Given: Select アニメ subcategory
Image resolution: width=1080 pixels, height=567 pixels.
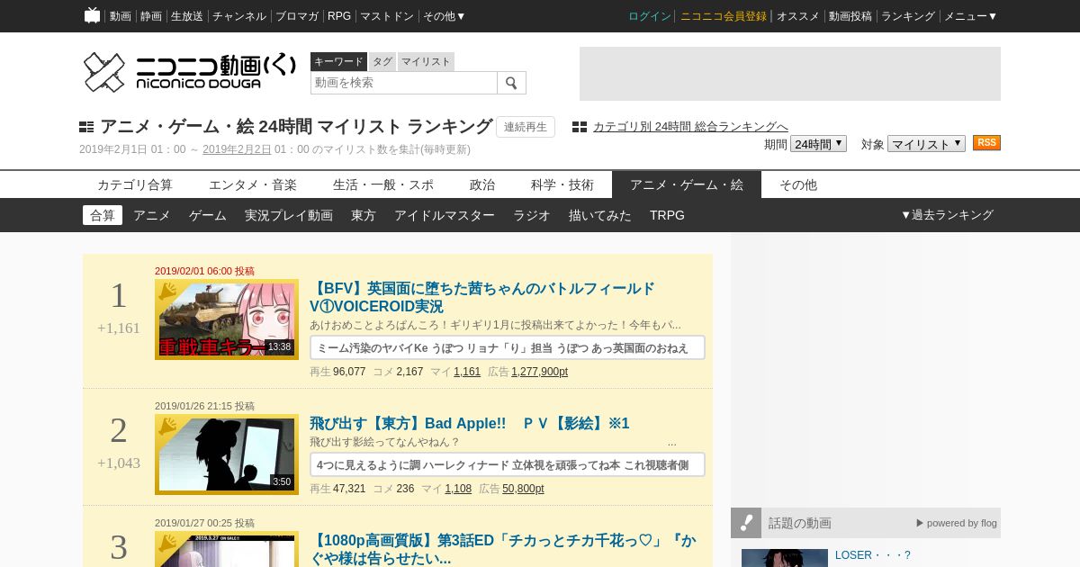Looking at the screenshot, I should click(152, 215).
